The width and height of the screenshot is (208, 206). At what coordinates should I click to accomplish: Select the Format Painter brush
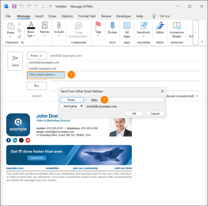click(x=19, y=37)
